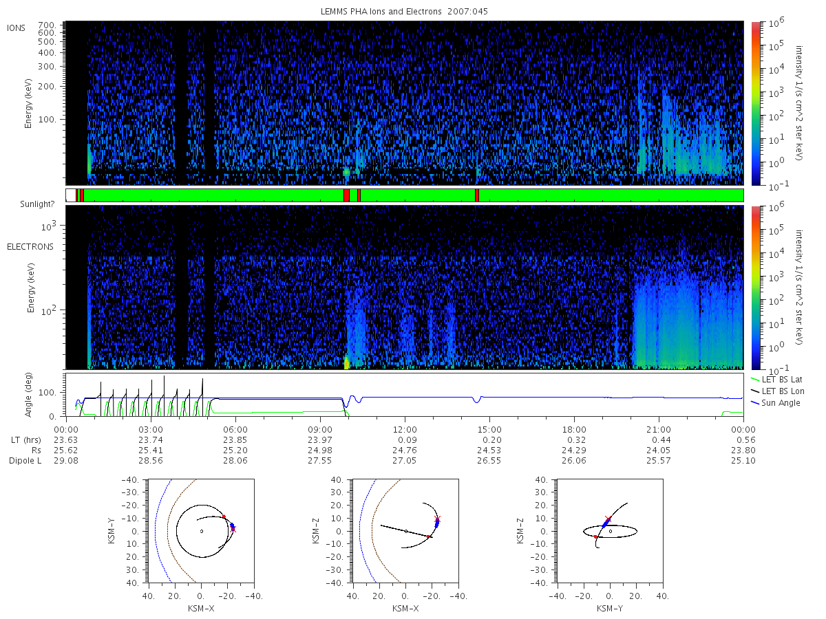Click the KSM-X vs KSM-Z orbit plot
The height and width of the screenshot is (619, 826).
(405, 531)
